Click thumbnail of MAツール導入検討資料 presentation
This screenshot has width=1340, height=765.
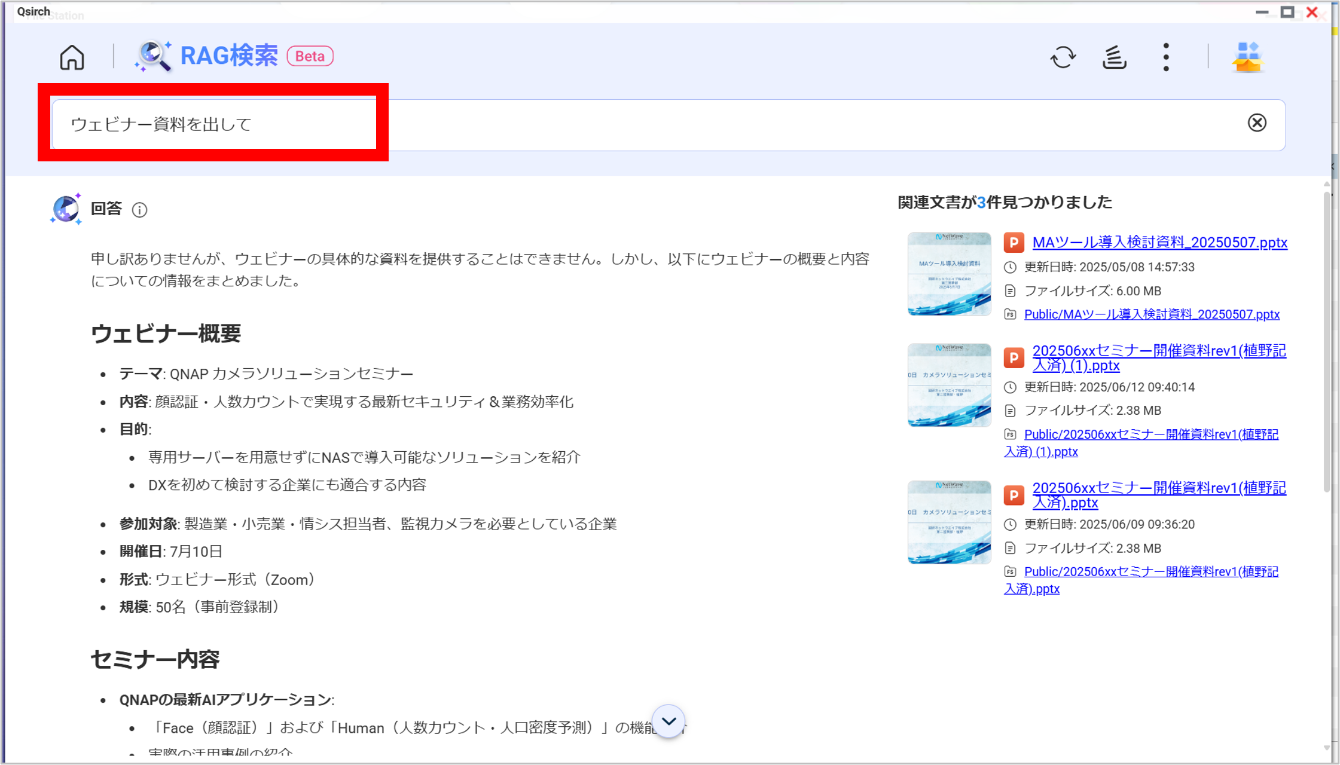pos(949,274)
